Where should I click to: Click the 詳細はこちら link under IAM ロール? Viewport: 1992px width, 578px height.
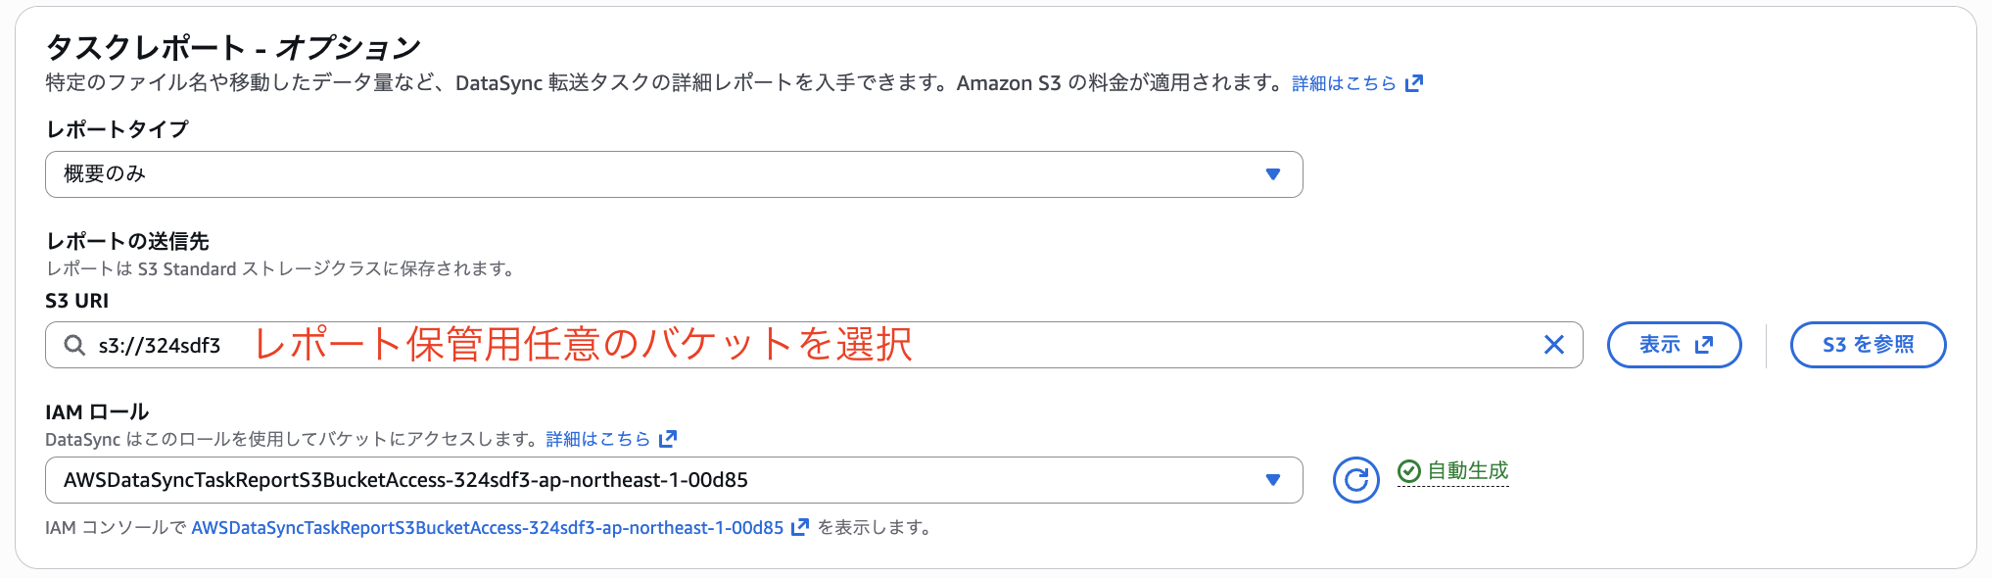[597, 439]
